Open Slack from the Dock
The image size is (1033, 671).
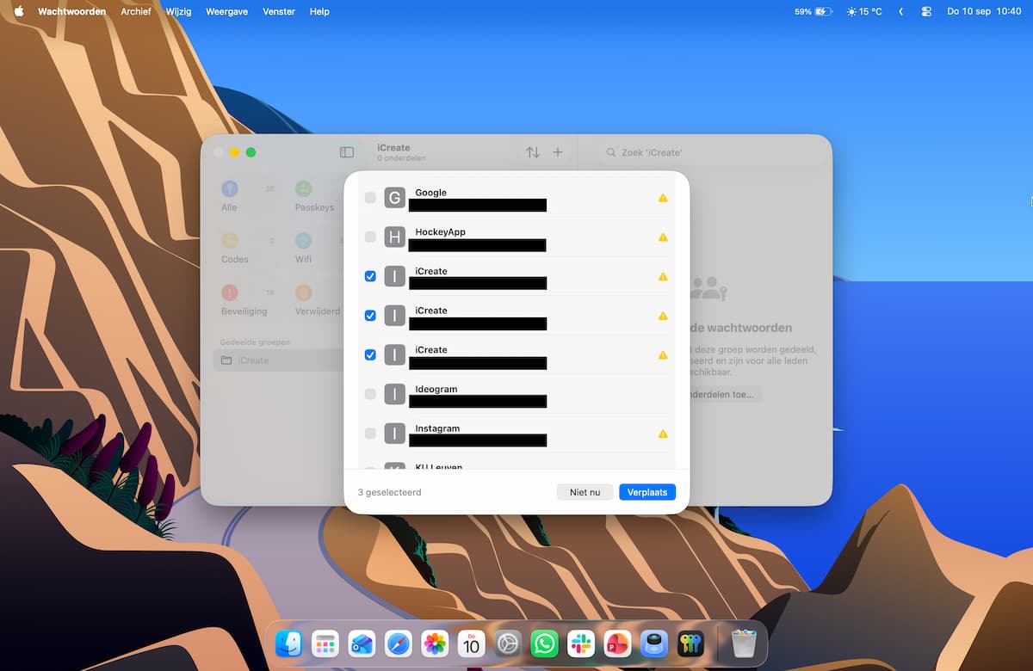tap(581, 643)
